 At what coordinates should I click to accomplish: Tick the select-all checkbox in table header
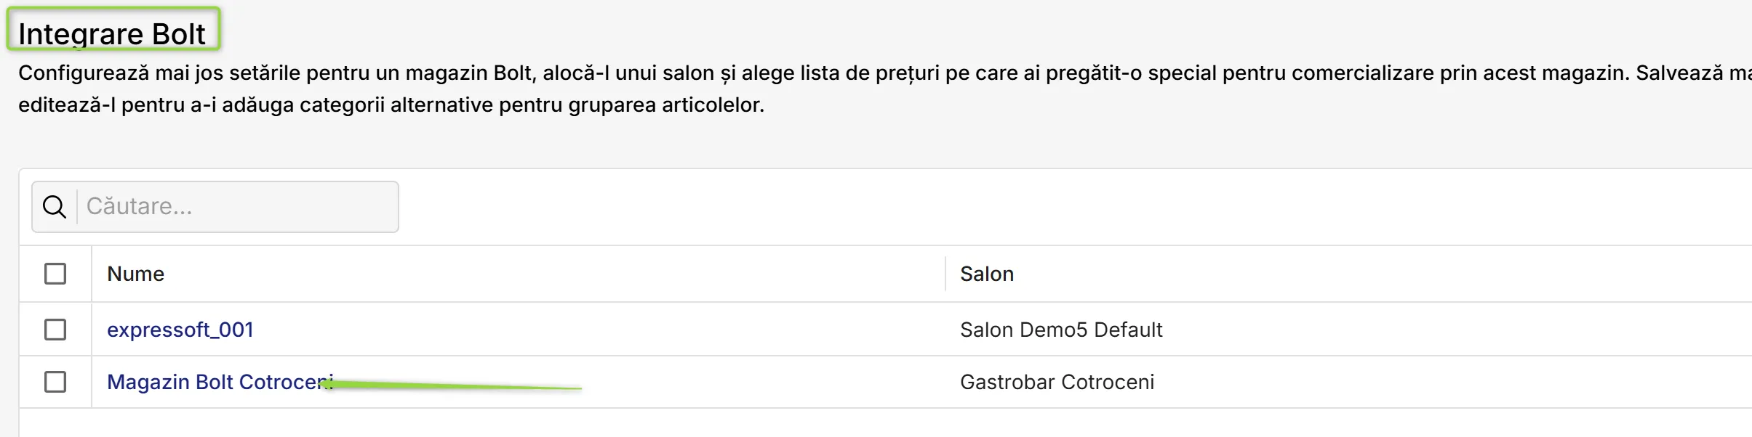55,274
